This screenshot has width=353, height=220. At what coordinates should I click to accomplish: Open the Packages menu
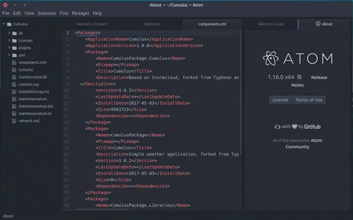click(80, 13)
